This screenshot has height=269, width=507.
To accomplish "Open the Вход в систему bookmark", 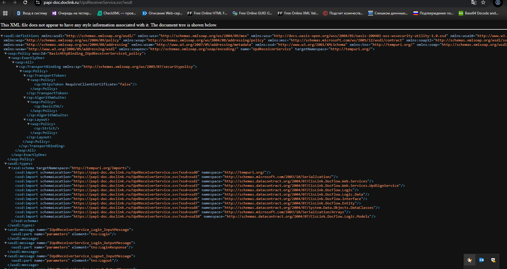I will click(32, 13).
